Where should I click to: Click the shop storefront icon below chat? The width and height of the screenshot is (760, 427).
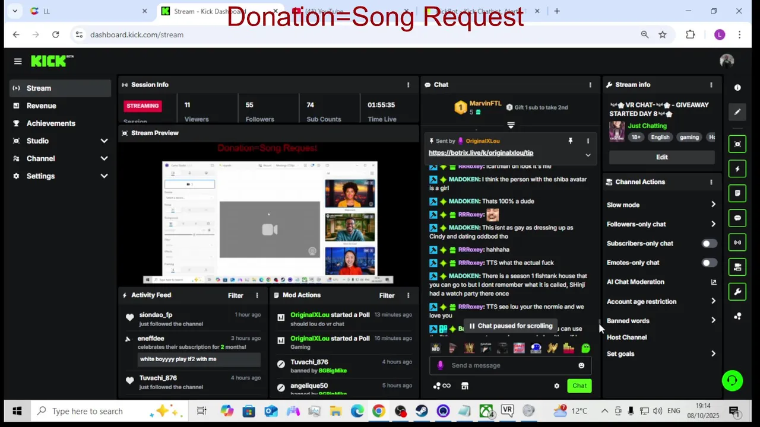tap(465, 386)
